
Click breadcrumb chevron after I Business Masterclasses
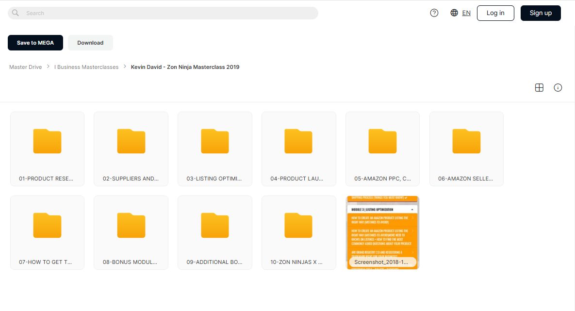125,66
